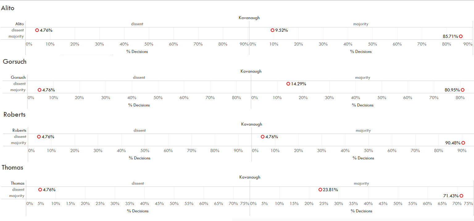This screenshot has height=221, width=474.
Task: Click the large Roberts chart title
Action: tap(15, 115)
